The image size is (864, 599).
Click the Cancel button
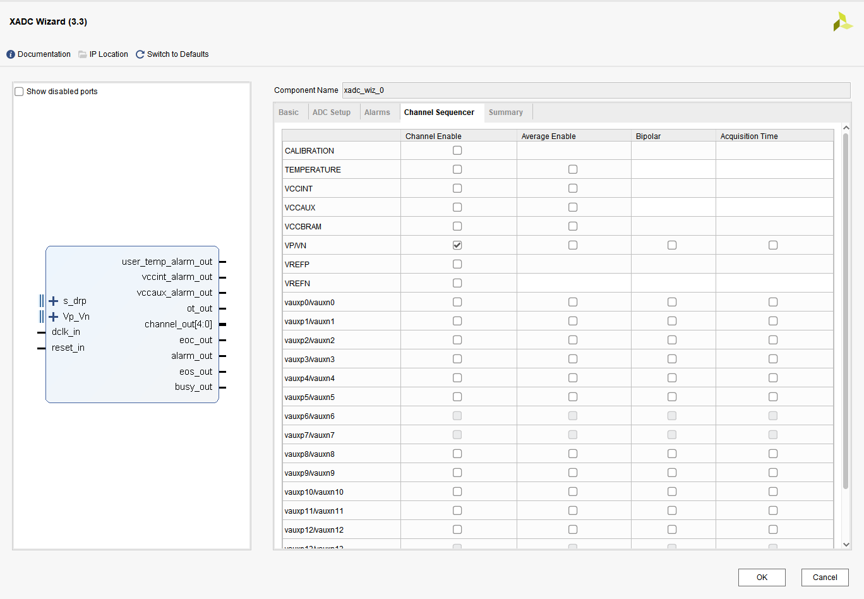[x=825, y=578]
